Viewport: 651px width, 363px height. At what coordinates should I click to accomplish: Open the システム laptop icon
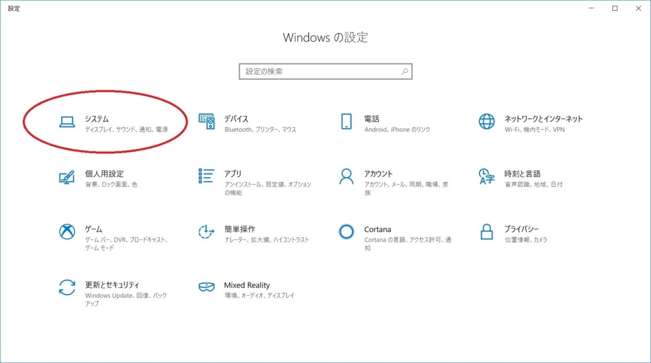(x=67, y=122)
